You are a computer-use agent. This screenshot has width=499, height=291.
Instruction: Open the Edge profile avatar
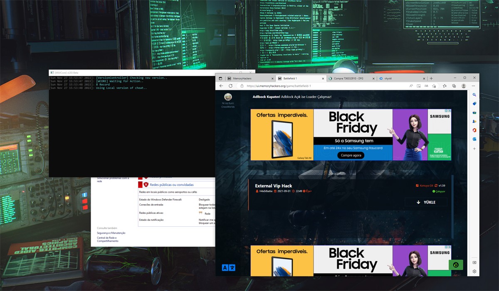pyautogui.click(x=464, y=86)
